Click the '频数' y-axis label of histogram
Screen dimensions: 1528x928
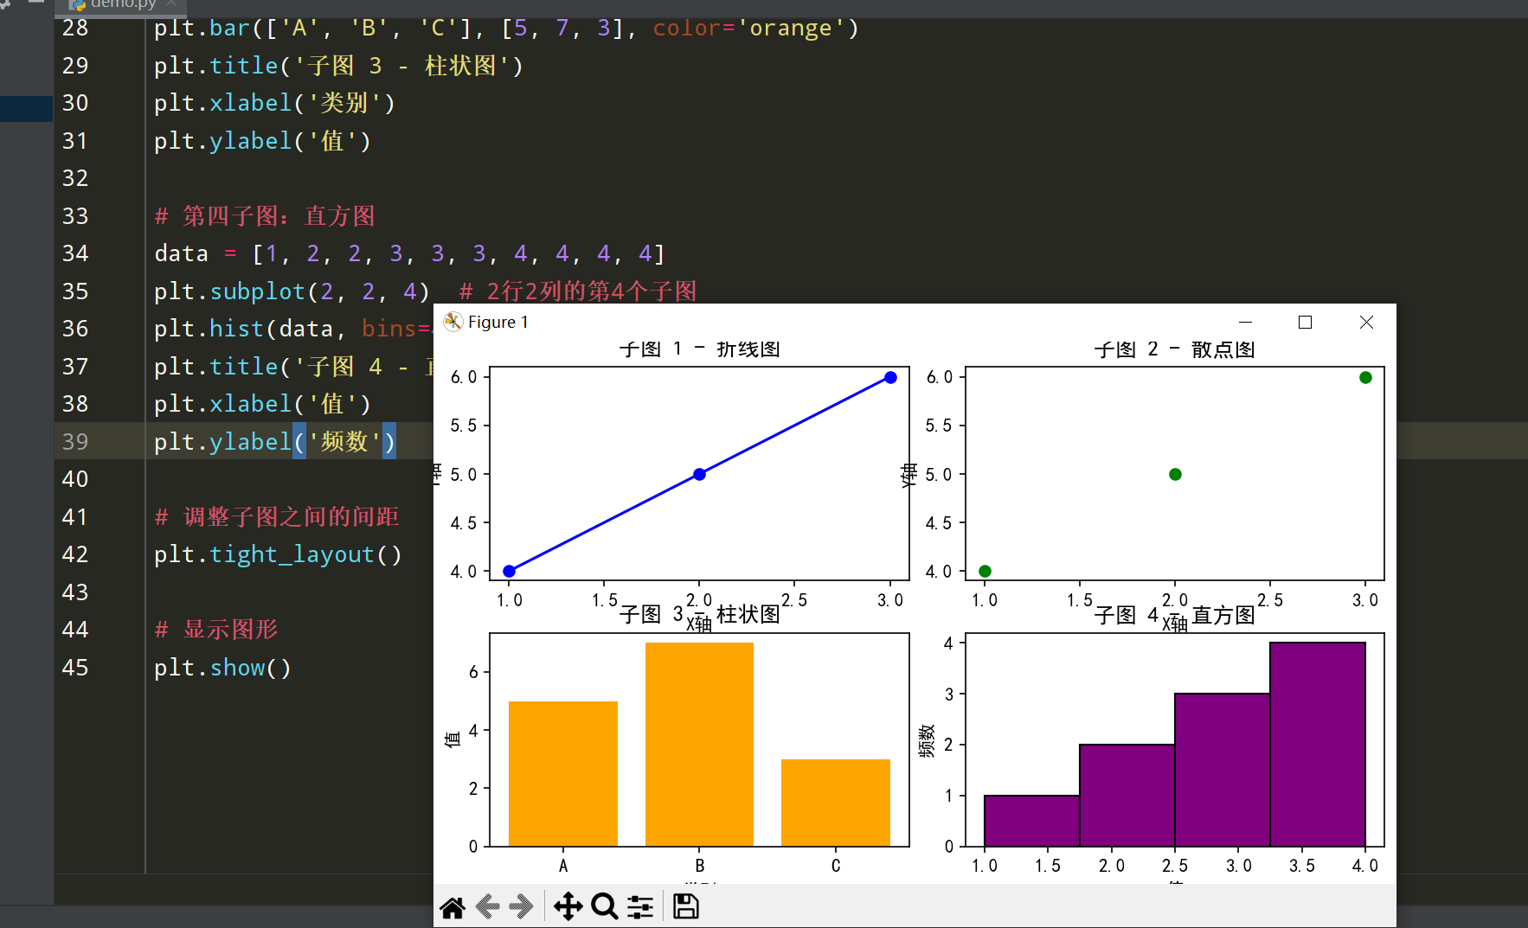[927, 741]
